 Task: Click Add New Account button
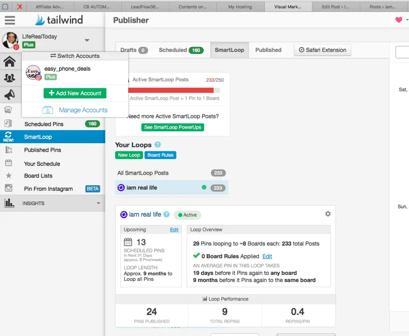pos(75,93)
